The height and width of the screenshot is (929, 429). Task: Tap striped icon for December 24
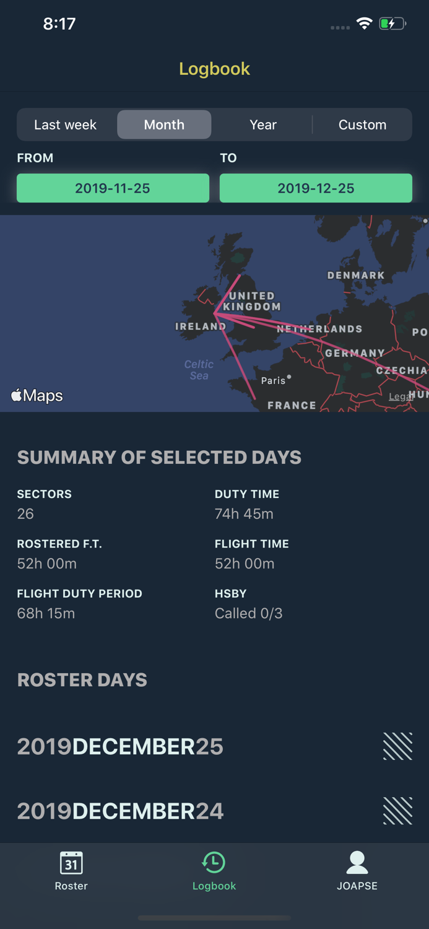[397, 811]
